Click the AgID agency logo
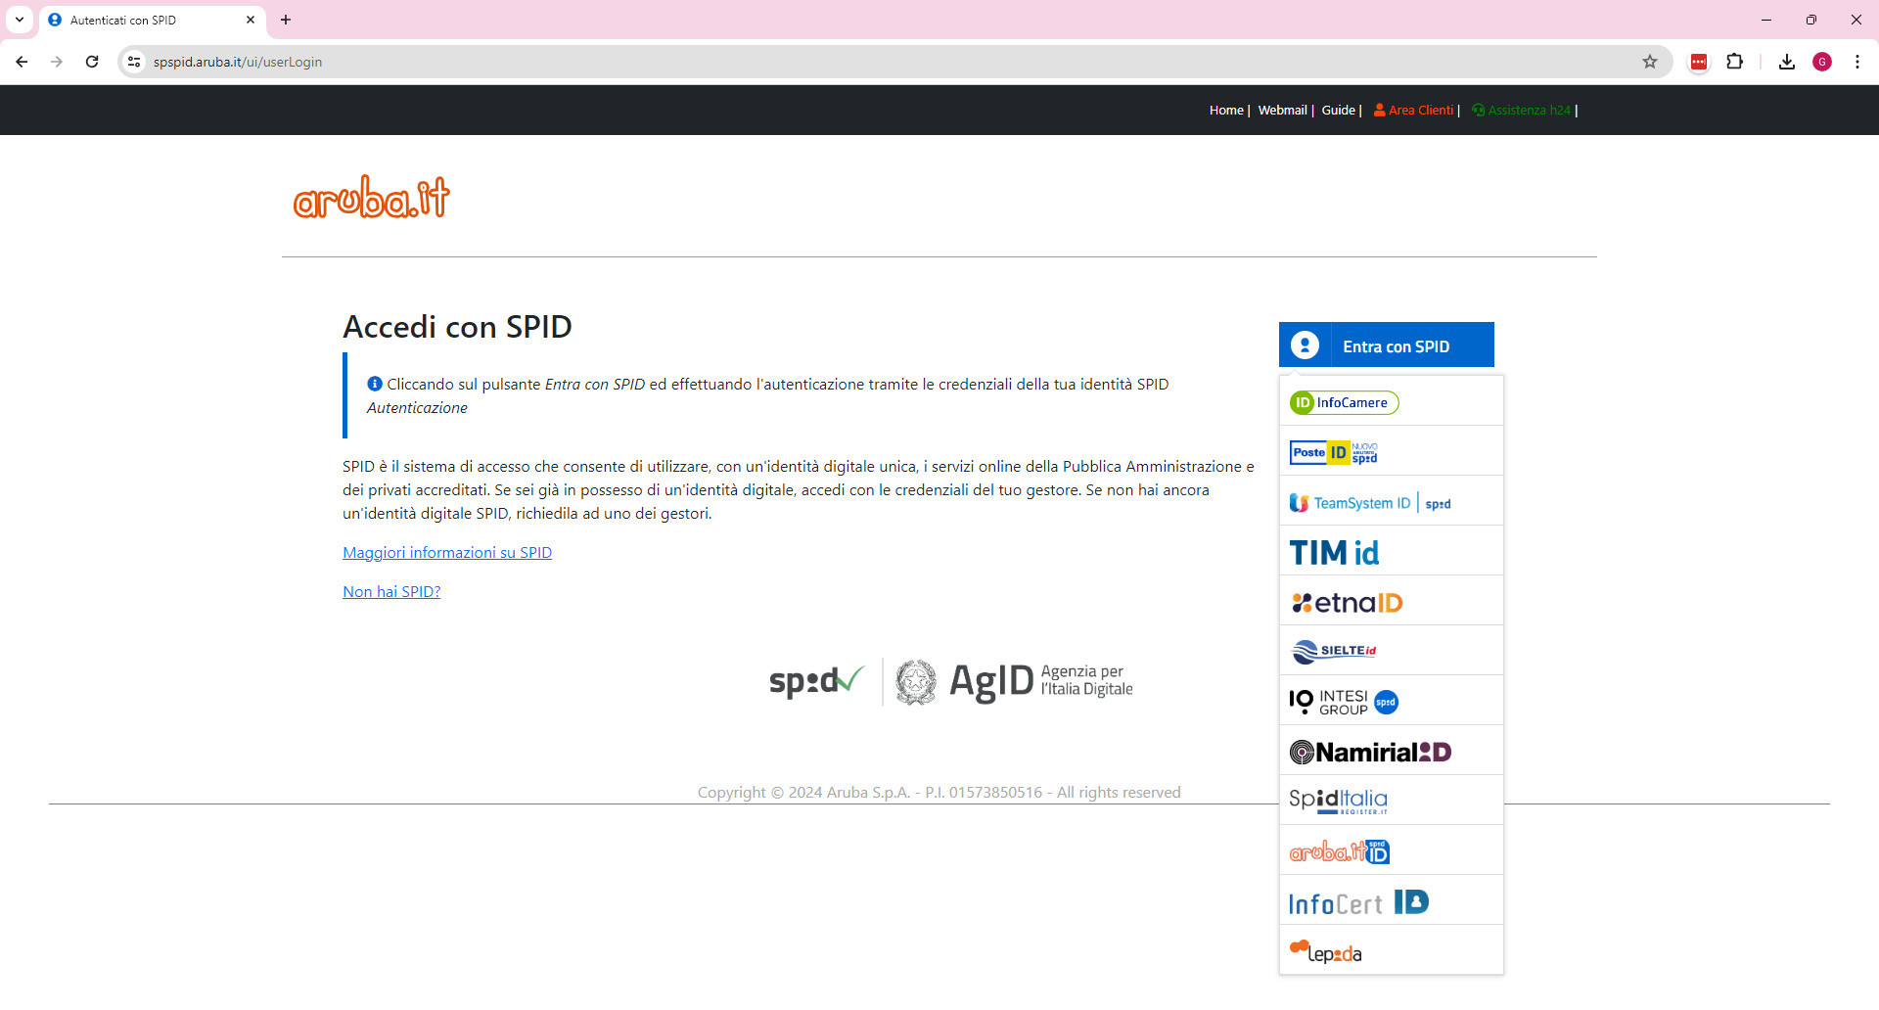This screenshot has height=1010, width=1879. [x=1014, y=681]
